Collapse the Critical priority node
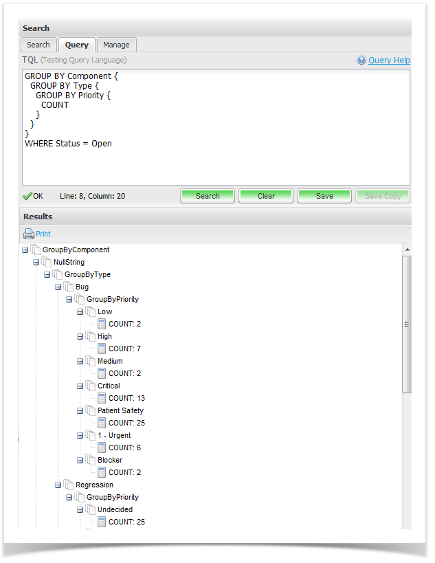435x563 pixels. (x=80, y=386)
